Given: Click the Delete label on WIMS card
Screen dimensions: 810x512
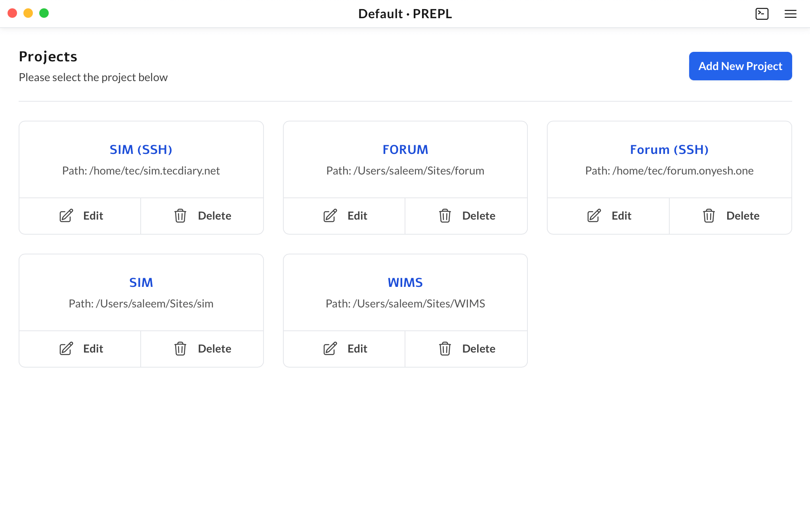Looking at the screenshot, I should (x=478, y=349).
